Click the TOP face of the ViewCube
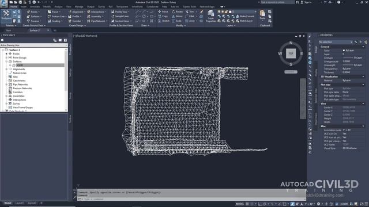Image resolution: width=369 pixels, height=207 pixels. pyautogui.click(x=291, y=53)
